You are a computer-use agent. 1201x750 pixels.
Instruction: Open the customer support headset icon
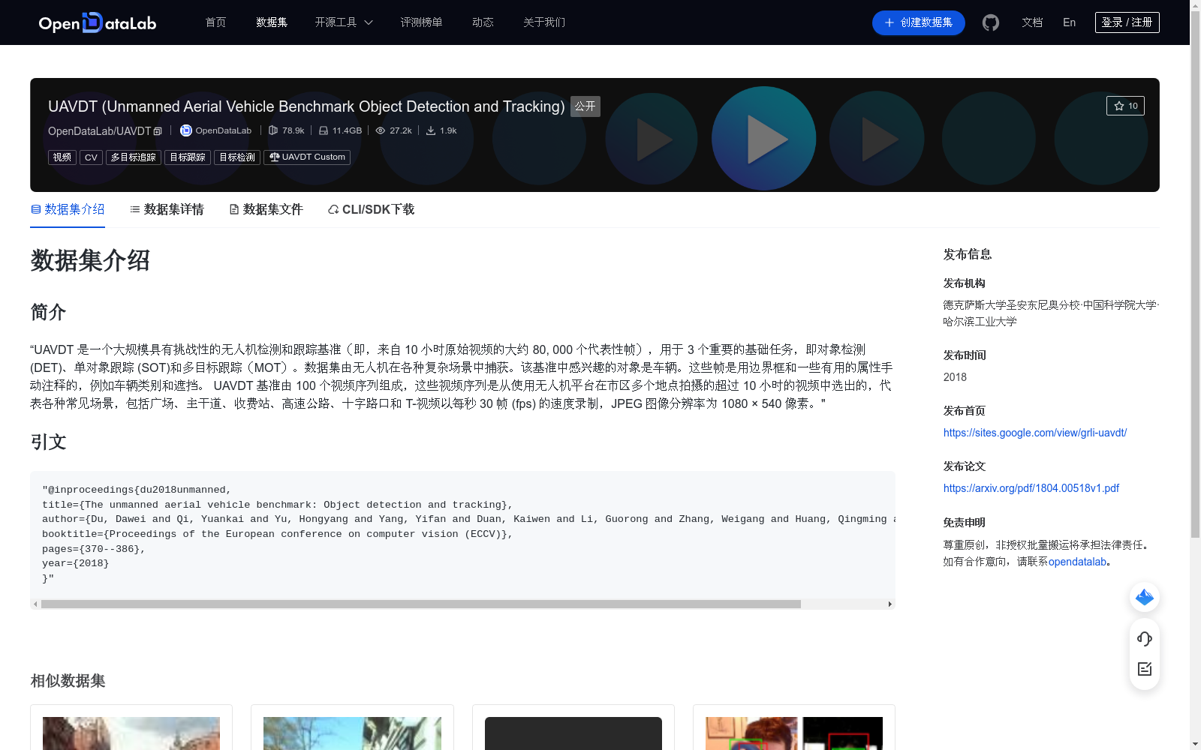(x=1145, y=639)
